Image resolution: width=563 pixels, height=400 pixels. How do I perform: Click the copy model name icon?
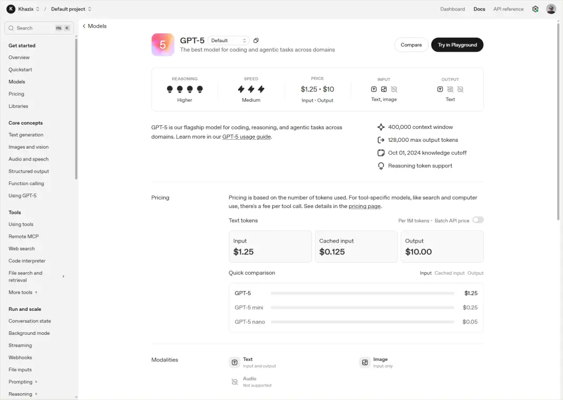coord(256,41)
